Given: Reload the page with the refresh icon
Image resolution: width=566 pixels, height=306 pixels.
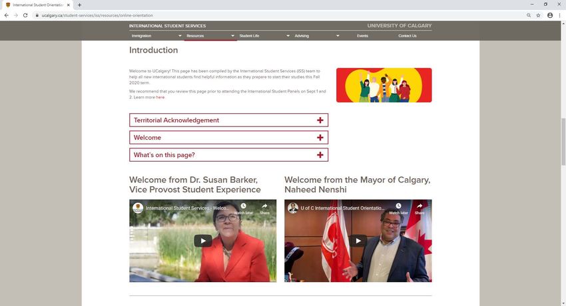Looking at the screenshot, I should pos(25,15).
